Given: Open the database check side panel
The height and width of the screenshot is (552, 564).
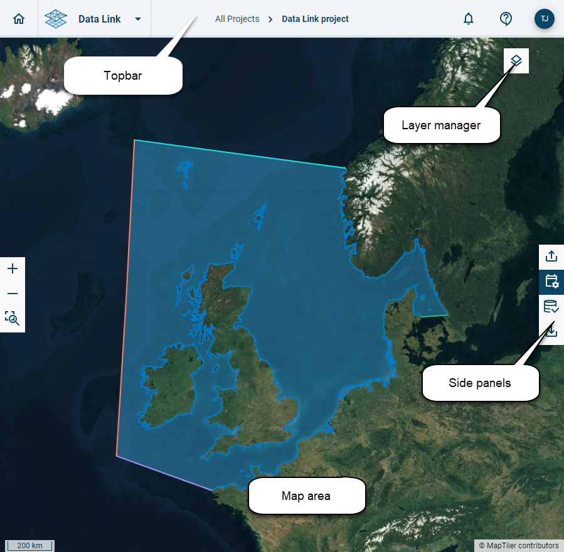Looking at the screenshot, I should 551,307.
